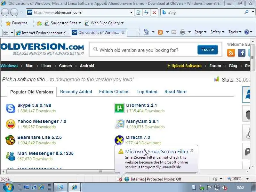Open the Print button dropdown arrow

tap(189, 32)
